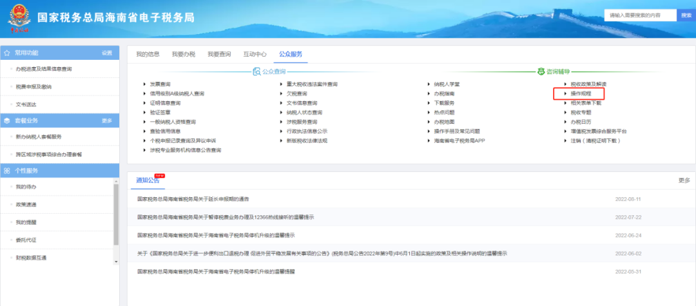Click the 搜索 search button
Viewport: 696px width, 306px height.
pyautogui.click(x=686, y=15)
